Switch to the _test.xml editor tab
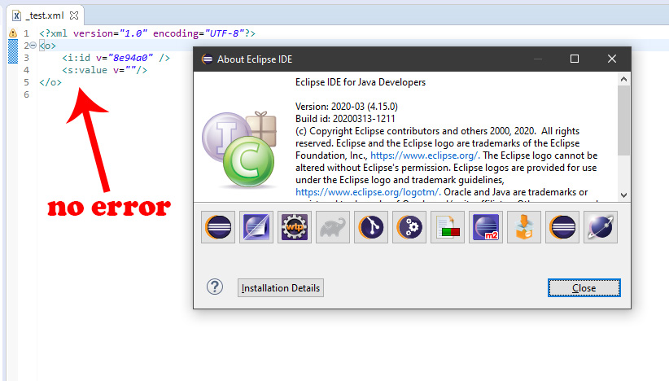The image size is (669, 381). click(45, 15)
